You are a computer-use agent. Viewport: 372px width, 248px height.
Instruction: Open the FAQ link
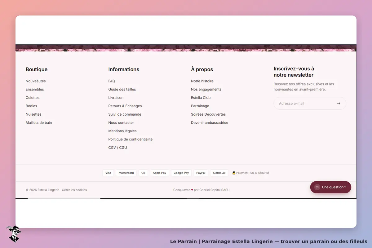click(112, 81)
